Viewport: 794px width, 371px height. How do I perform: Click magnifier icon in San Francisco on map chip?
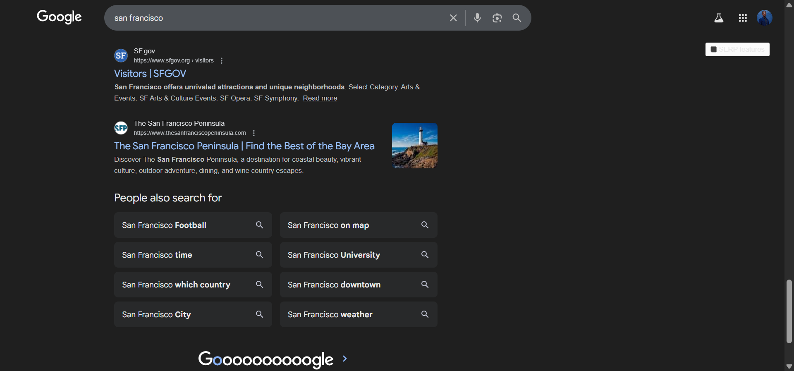click(x=425, y=225)
